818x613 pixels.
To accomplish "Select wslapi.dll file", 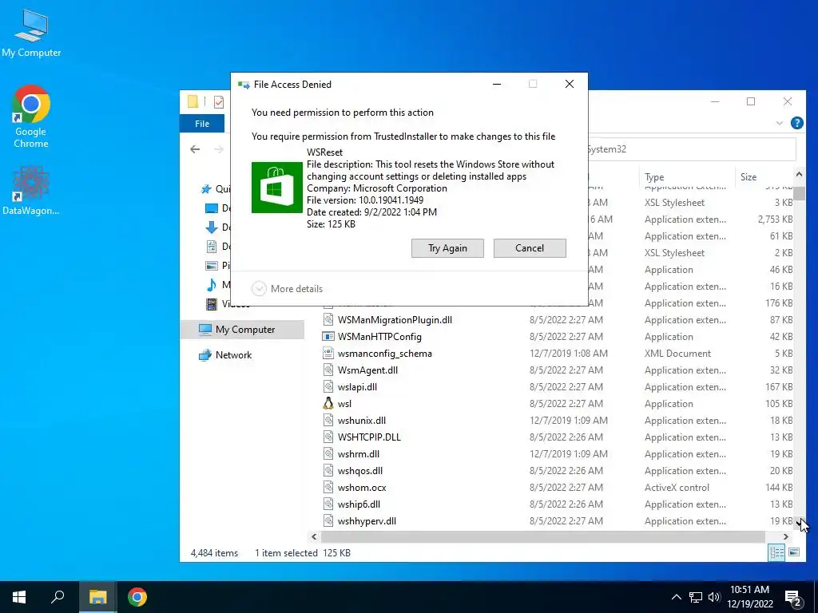I will point(357,387).
